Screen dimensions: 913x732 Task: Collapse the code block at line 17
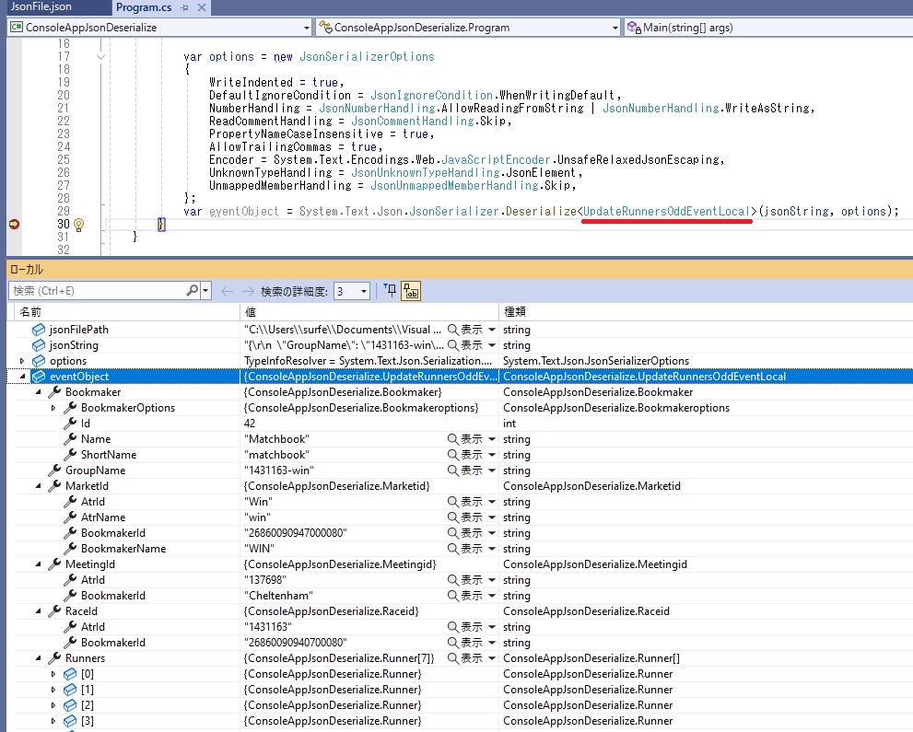point(99,57)
